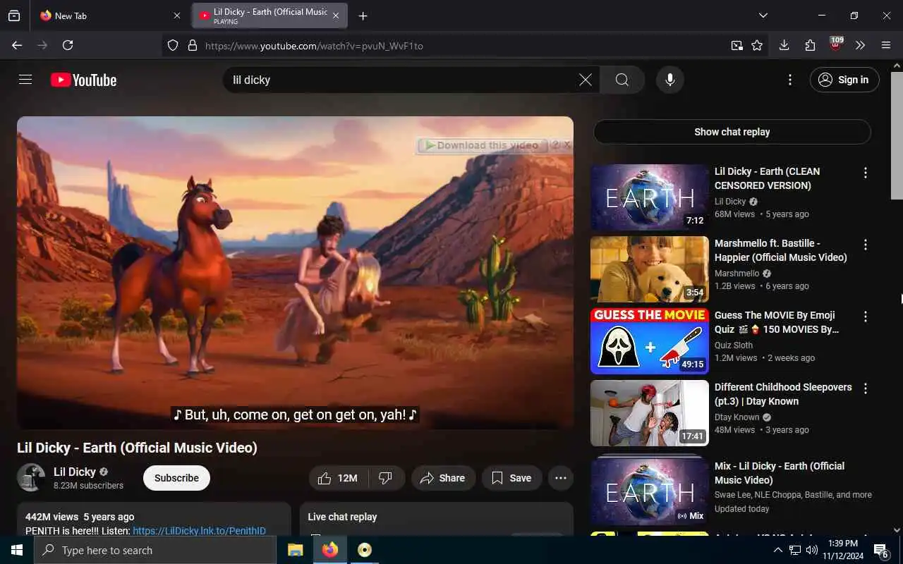
Task: Click the Sign in button
Action: tap(844, 80)
